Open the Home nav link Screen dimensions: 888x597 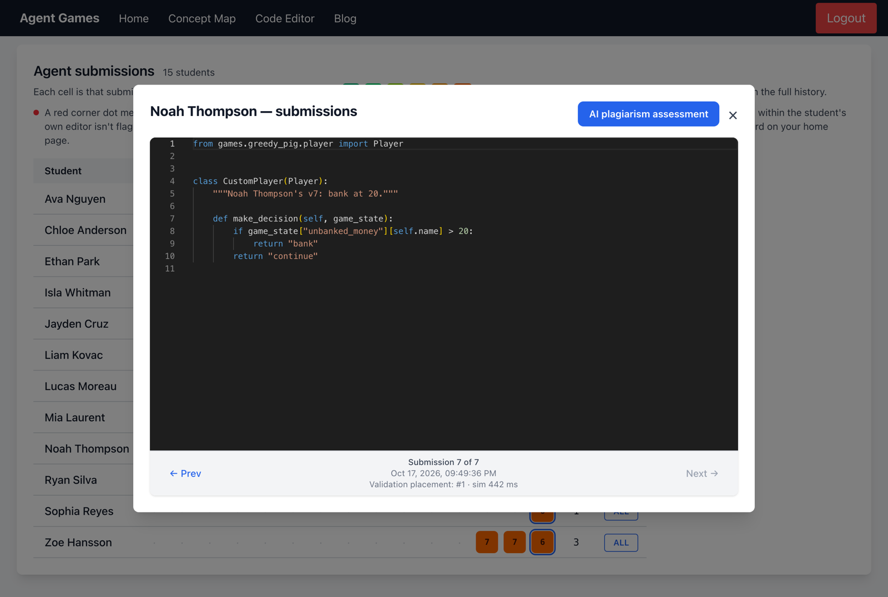[x=134, y=18]
